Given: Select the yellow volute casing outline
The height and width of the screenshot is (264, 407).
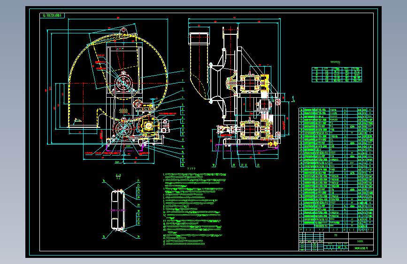Looking at the screenshot, I should pos(117,79).
